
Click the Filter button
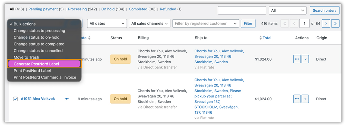coord(248,23)
